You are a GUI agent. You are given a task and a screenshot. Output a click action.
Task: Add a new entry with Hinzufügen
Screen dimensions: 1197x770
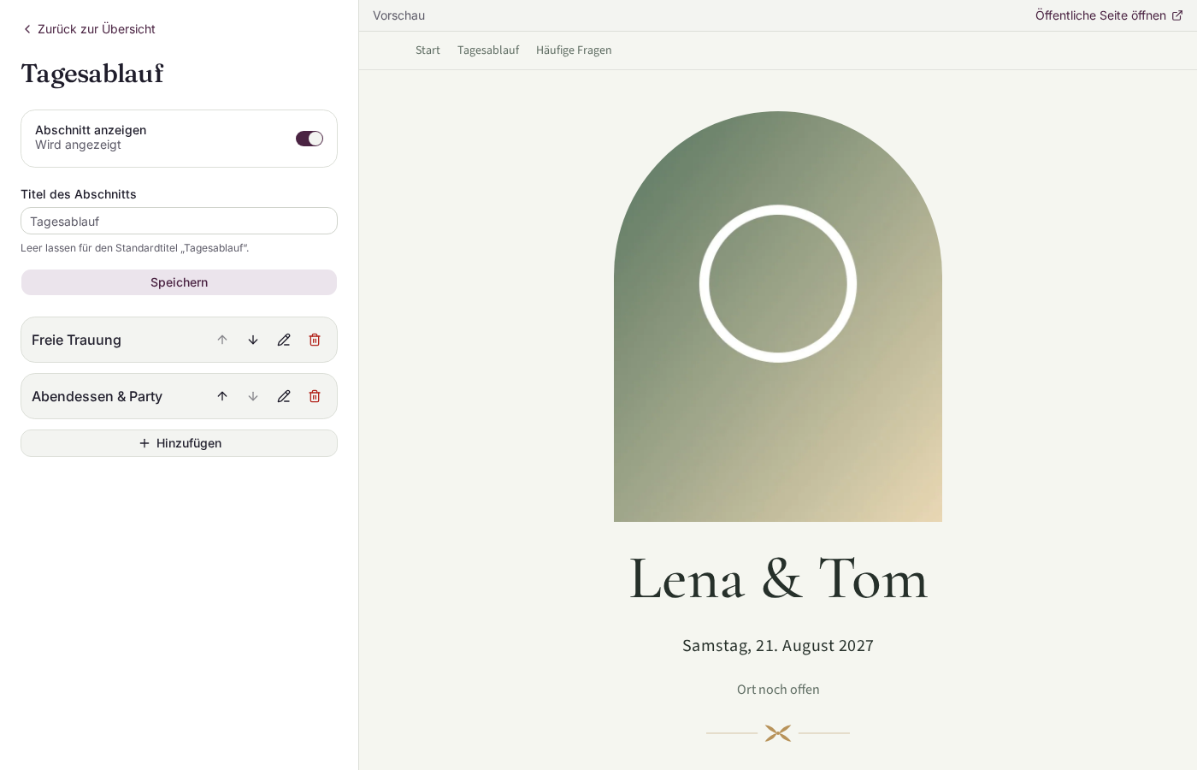tap(179, 443)
